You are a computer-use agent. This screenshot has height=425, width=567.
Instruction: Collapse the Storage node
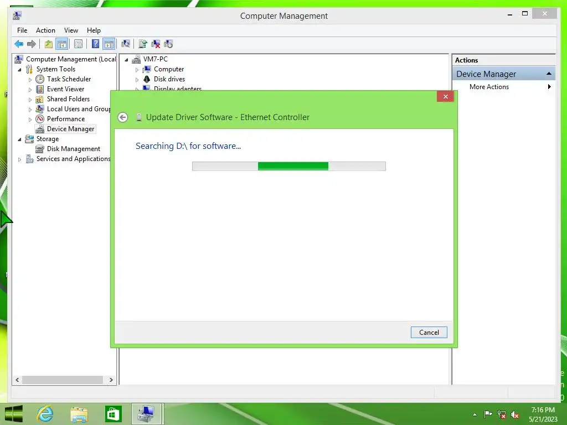(x=19, y=139)
